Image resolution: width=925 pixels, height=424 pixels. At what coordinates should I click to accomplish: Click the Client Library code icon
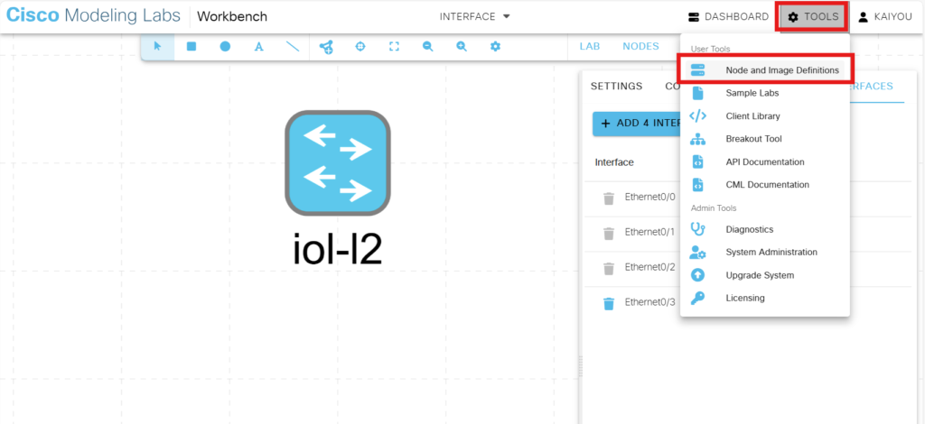[698, 116]
